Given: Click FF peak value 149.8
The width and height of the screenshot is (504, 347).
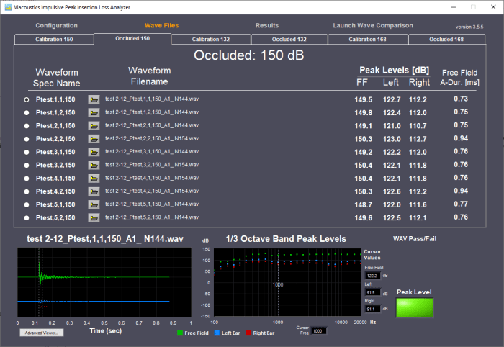Looking at the screenshot, I should point(363,113).
